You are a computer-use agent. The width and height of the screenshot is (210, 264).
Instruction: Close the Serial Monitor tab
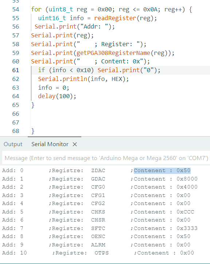(75, 144)
